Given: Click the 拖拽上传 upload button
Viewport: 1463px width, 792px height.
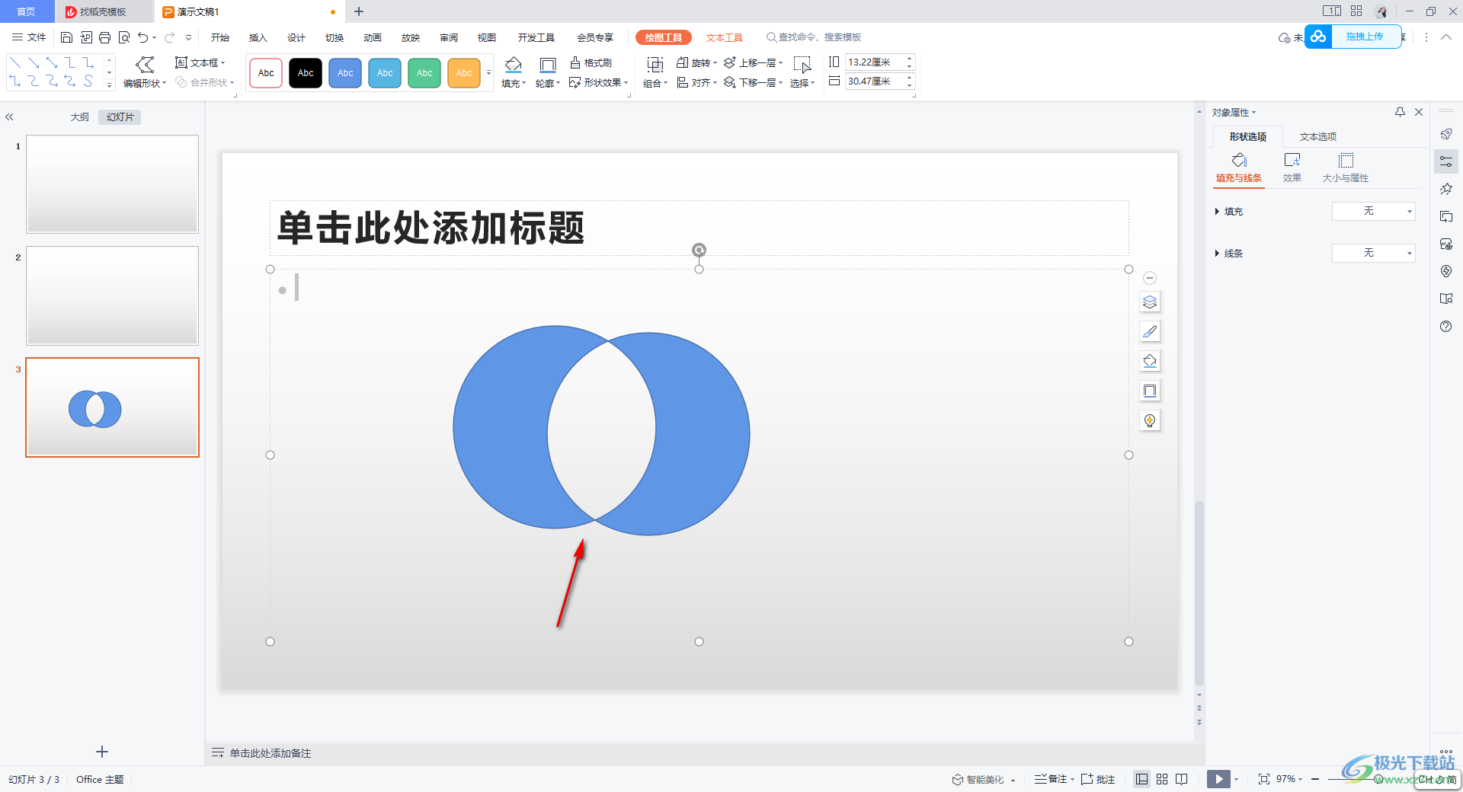Looking at the screenshot, I should pyautogui.click(x=1353, y=37).
